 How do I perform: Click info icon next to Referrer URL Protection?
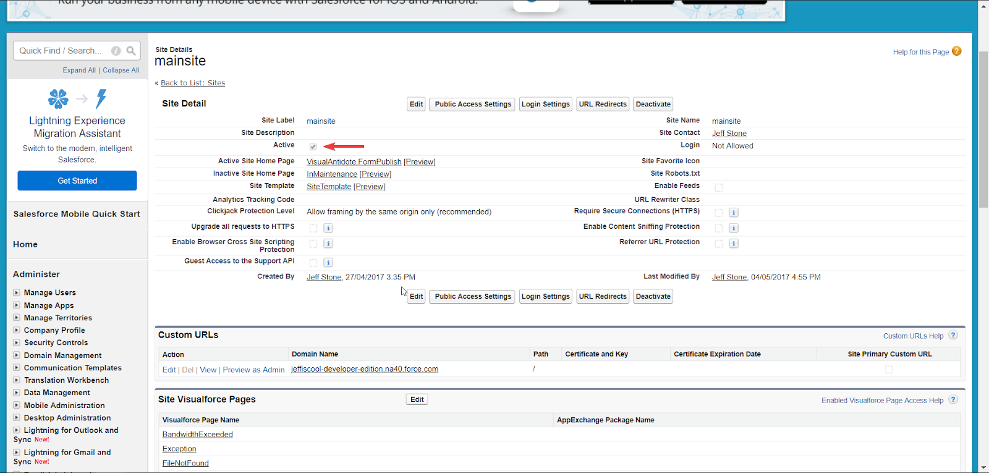[733, 244]
